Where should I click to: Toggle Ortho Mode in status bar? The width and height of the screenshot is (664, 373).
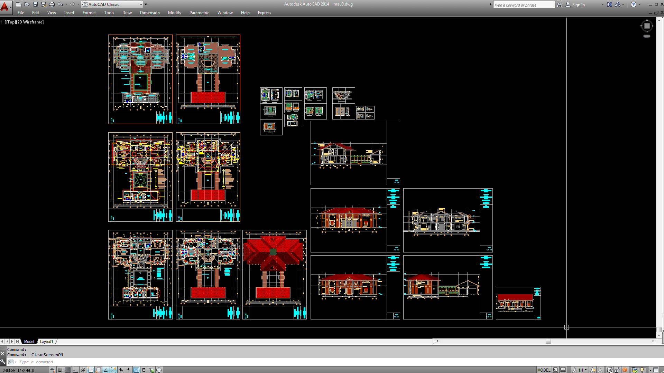click(75, 370)
